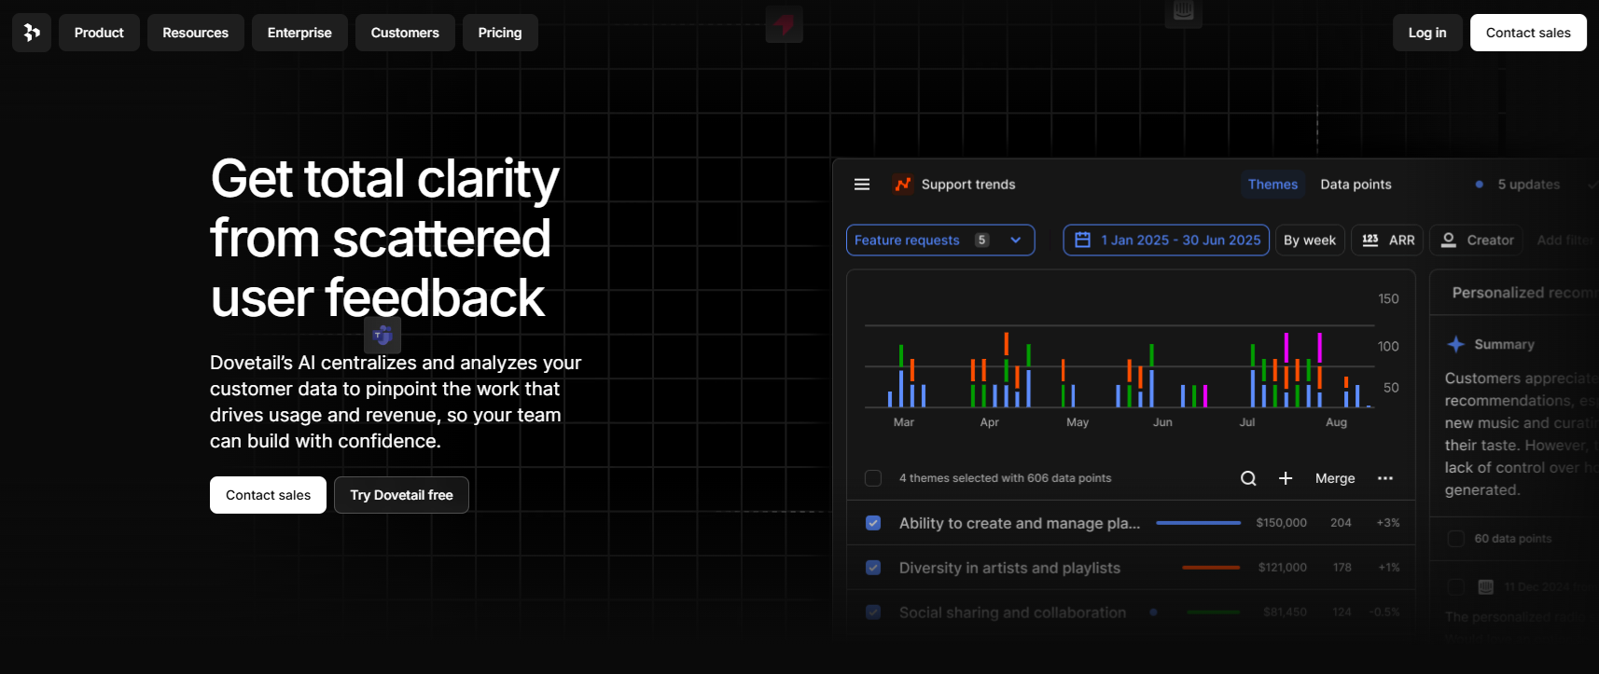
Task: Click the "Social sharing and collaboration" theme name
Action: (1012, 612)
